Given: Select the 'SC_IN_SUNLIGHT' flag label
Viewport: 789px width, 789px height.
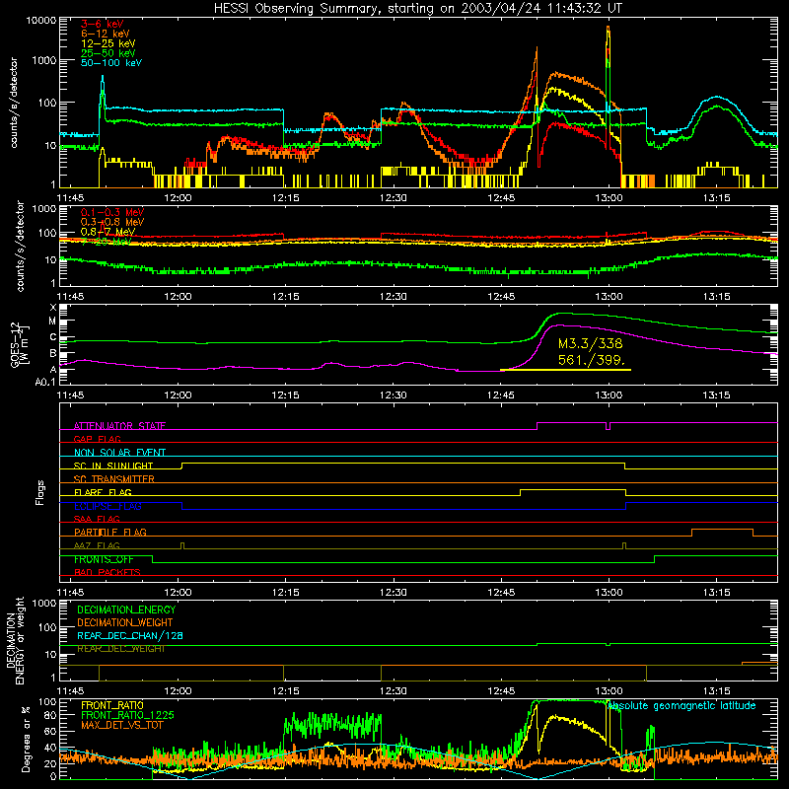Looking at the screenshot, I should (x=113, y=466).
